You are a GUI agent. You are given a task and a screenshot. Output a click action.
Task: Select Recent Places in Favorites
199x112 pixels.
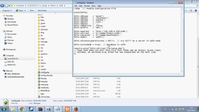[12, 25]
